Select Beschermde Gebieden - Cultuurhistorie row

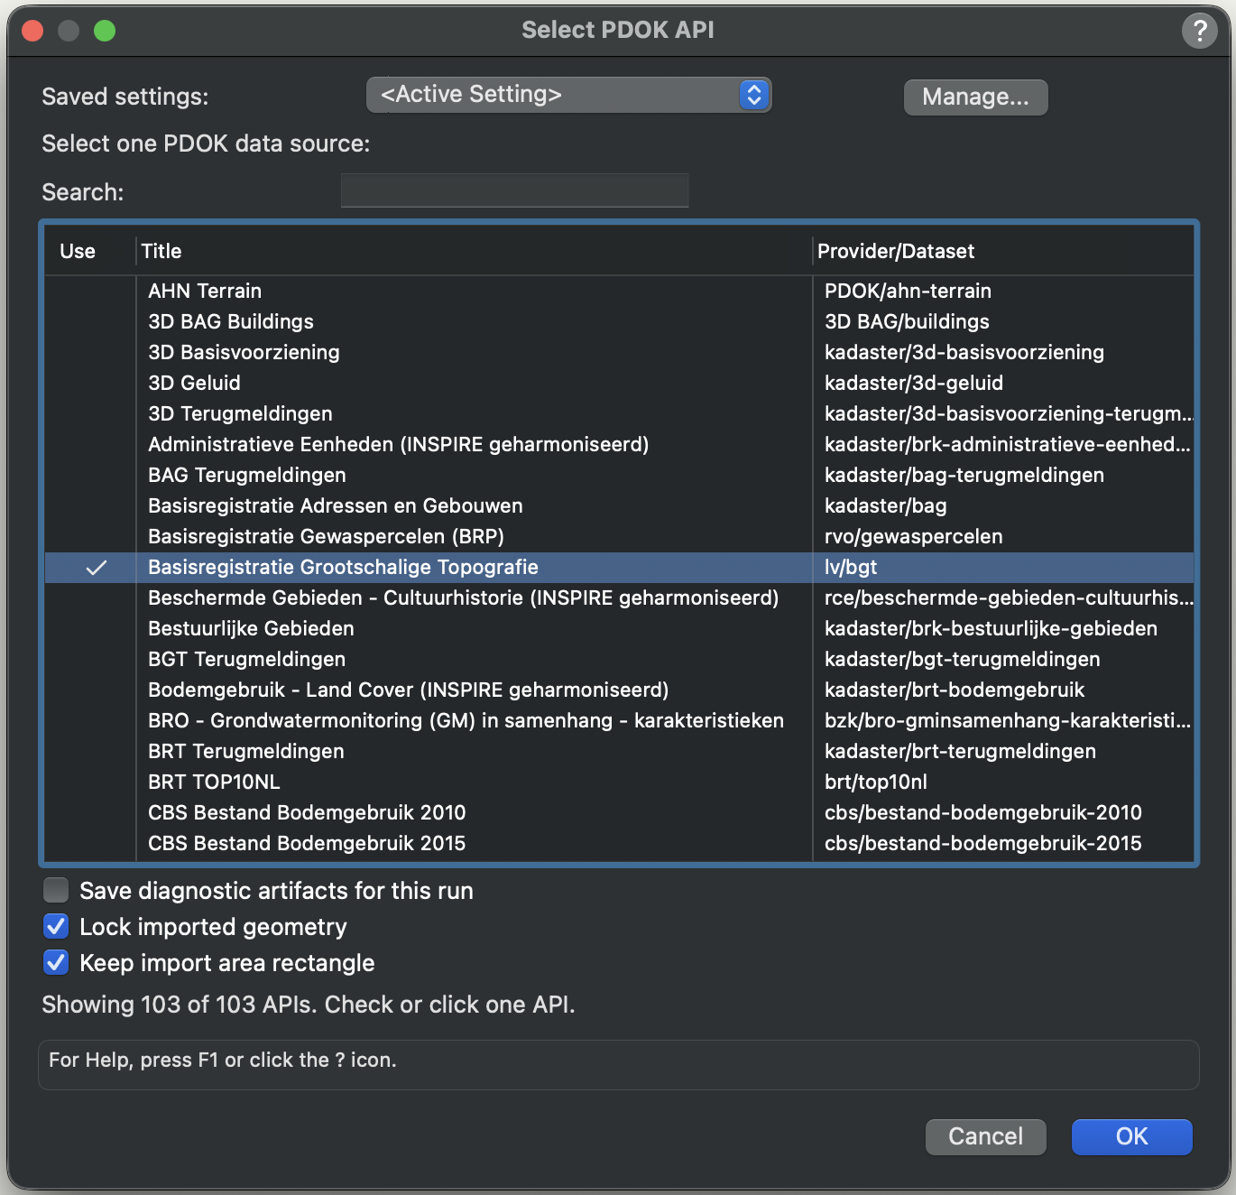click(619, 597)
